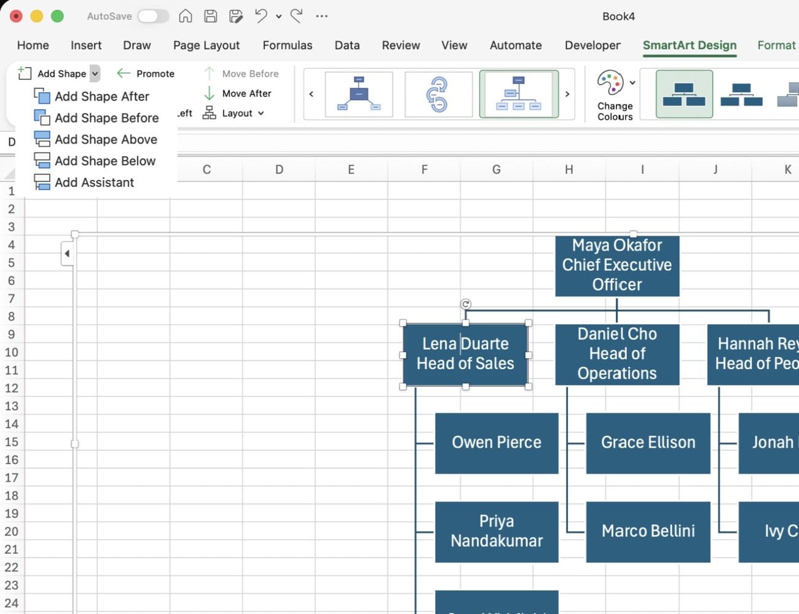Image resolution: width=799 pixels, height=614 pixels.
Task: Show next layouts in gallery
Action: 567,94
